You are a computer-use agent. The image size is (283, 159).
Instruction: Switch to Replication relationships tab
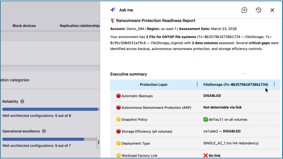coord(80,26)
